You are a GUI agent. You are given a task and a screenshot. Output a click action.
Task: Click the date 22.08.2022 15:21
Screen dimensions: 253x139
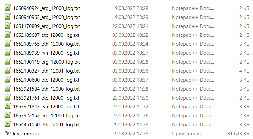[130, 26]
